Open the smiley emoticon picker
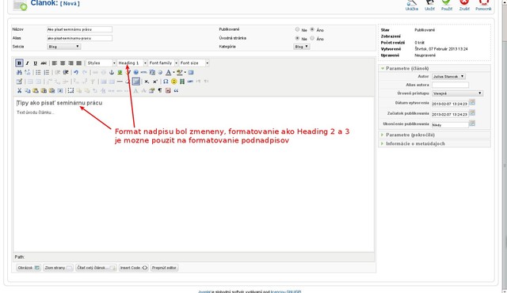This screenshot has width=507, height=293. 174,82
